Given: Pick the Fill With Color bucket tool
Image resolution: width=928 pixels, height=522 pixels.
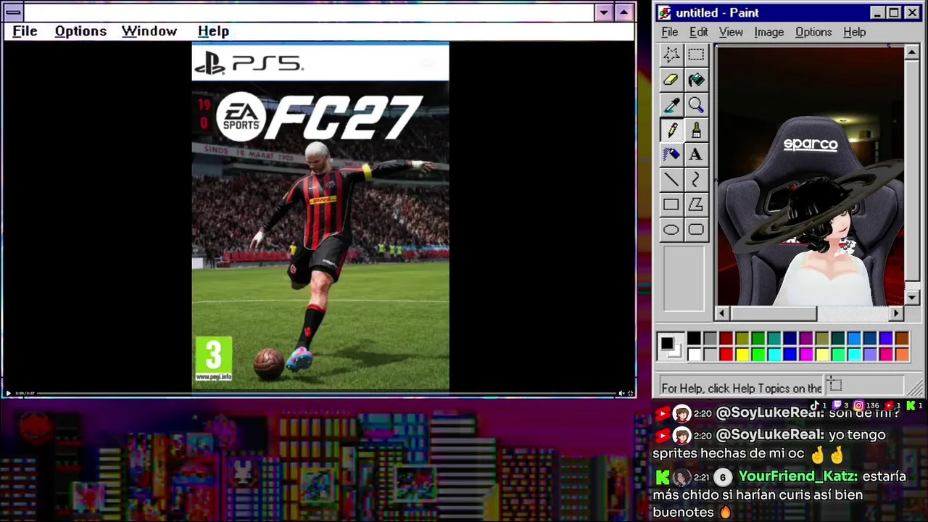Looking at the screenshot, I should (696, 80).
